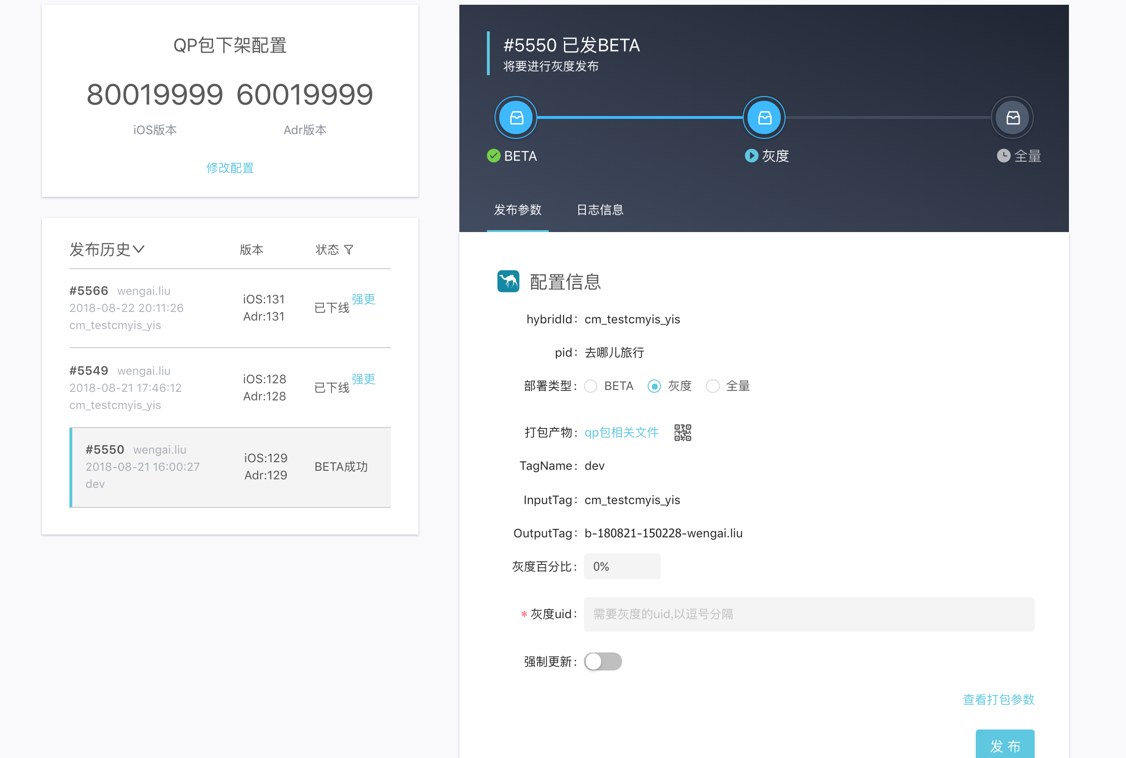Click the 灰度百分比 0% field
This screenshot has height=758, width=1126.
coord(622,566)
